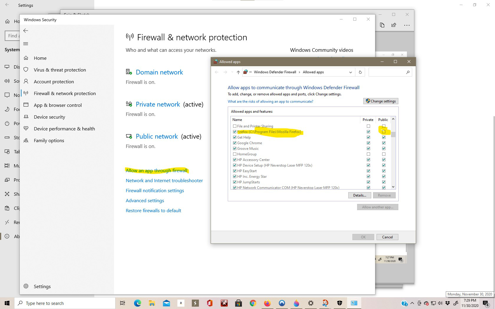Click Restore firewalls to default link
The height and width of the screenshot is (309, 495).
pos(154,211)
